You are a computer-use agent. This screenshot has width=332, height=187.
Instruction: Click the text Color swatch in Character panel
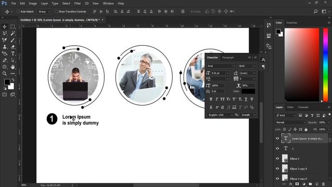(x=248, y=91)
